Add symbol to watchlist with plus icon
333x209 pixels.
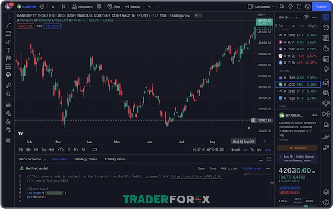(297, 17)
